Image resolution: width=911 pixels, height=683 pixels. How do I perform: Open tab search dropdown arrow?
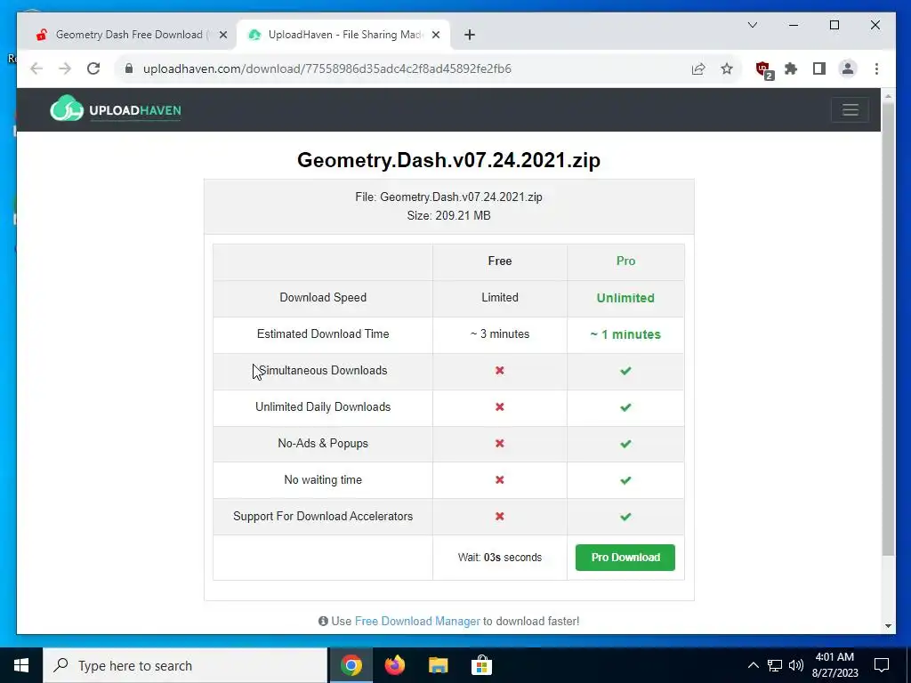[x=753, y=25]
